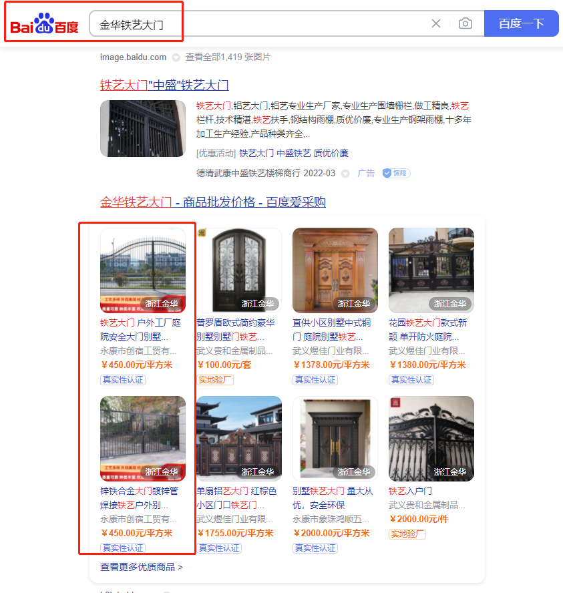Screen dimensions: 563x593
Task: Open camera image search icon
Action: tap(465, 23)
